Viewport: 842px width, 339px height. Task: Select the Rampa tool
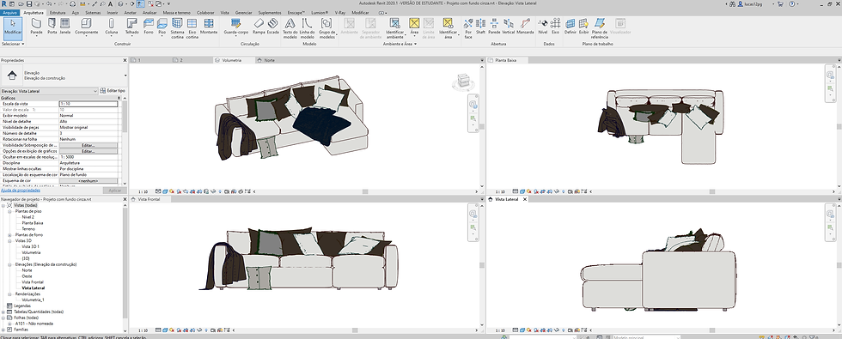(259, 27)
